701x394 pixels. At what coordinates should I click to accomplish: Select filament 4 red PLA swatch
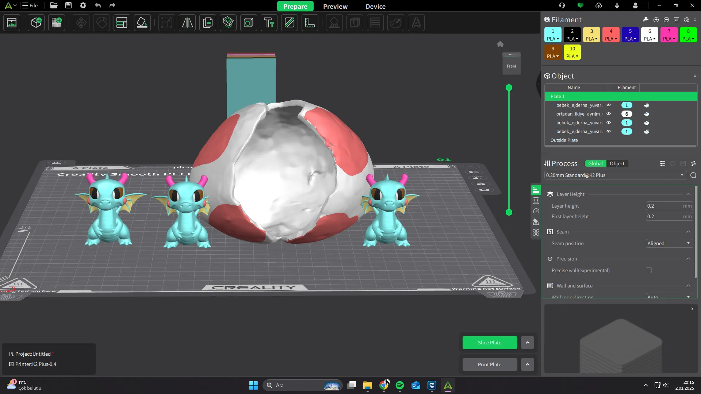[x=611, y=35]
